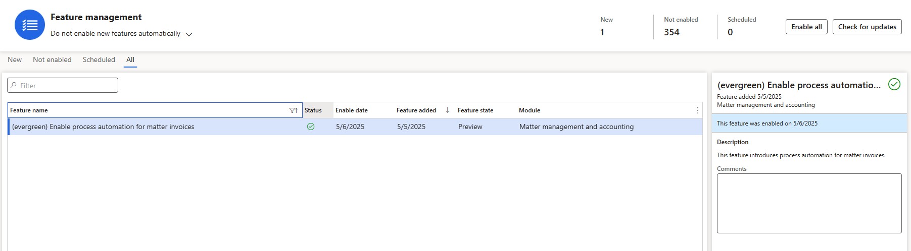Open the grid options three-dot menu
911x251 pixels.
[x=698, y=110]
